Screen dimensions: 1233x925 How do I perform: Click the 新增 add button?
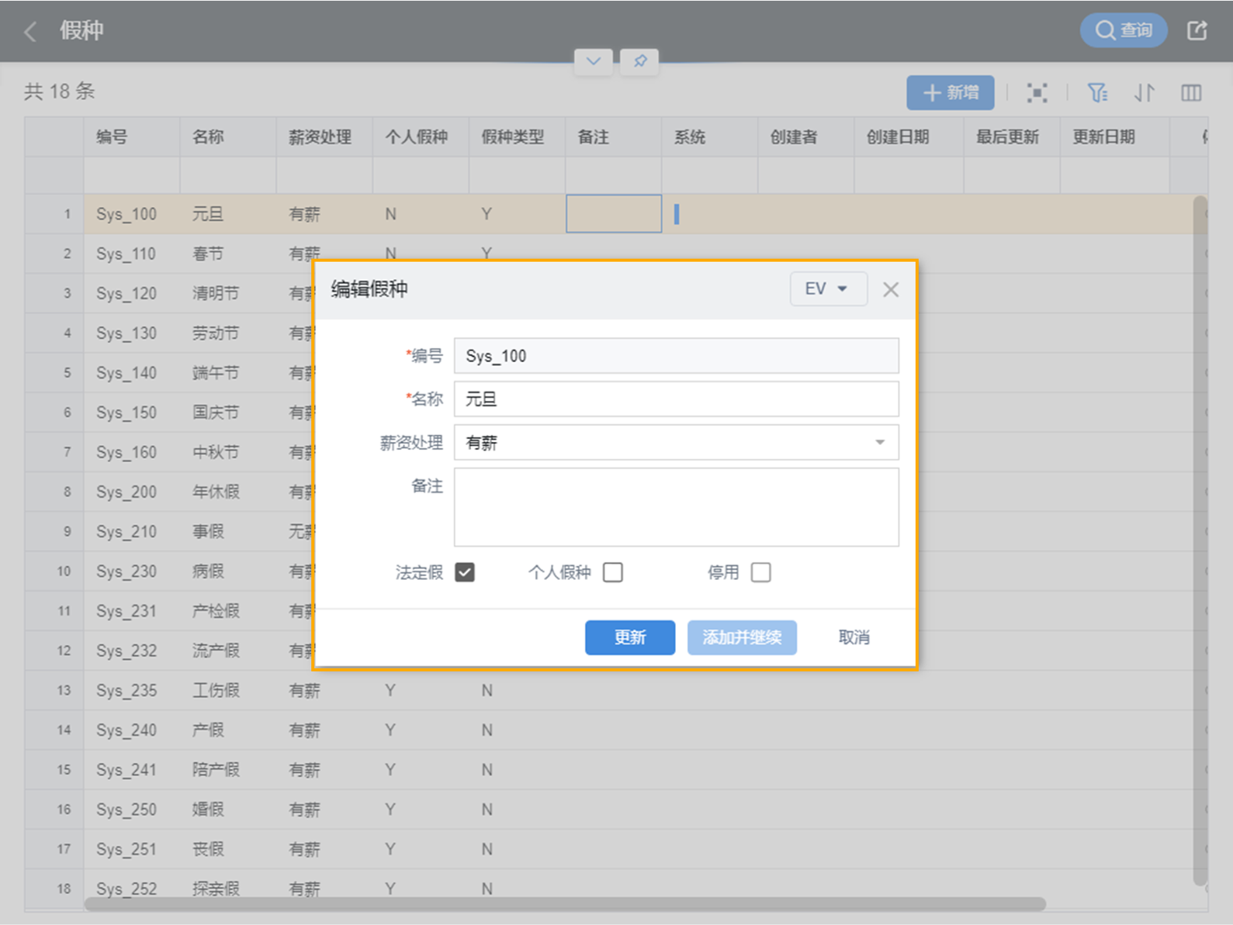pyautogui.click(x=951, y=93)
